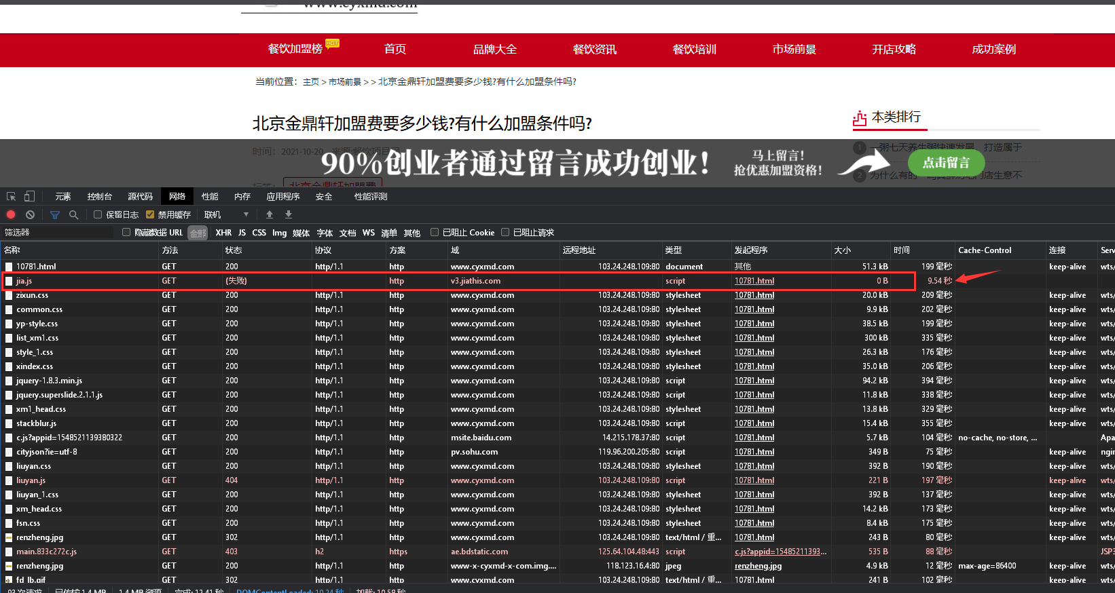The height and width of the screenshot is (593, 1115).
Task: Sort by the 大小 column header
Action: 861,250
